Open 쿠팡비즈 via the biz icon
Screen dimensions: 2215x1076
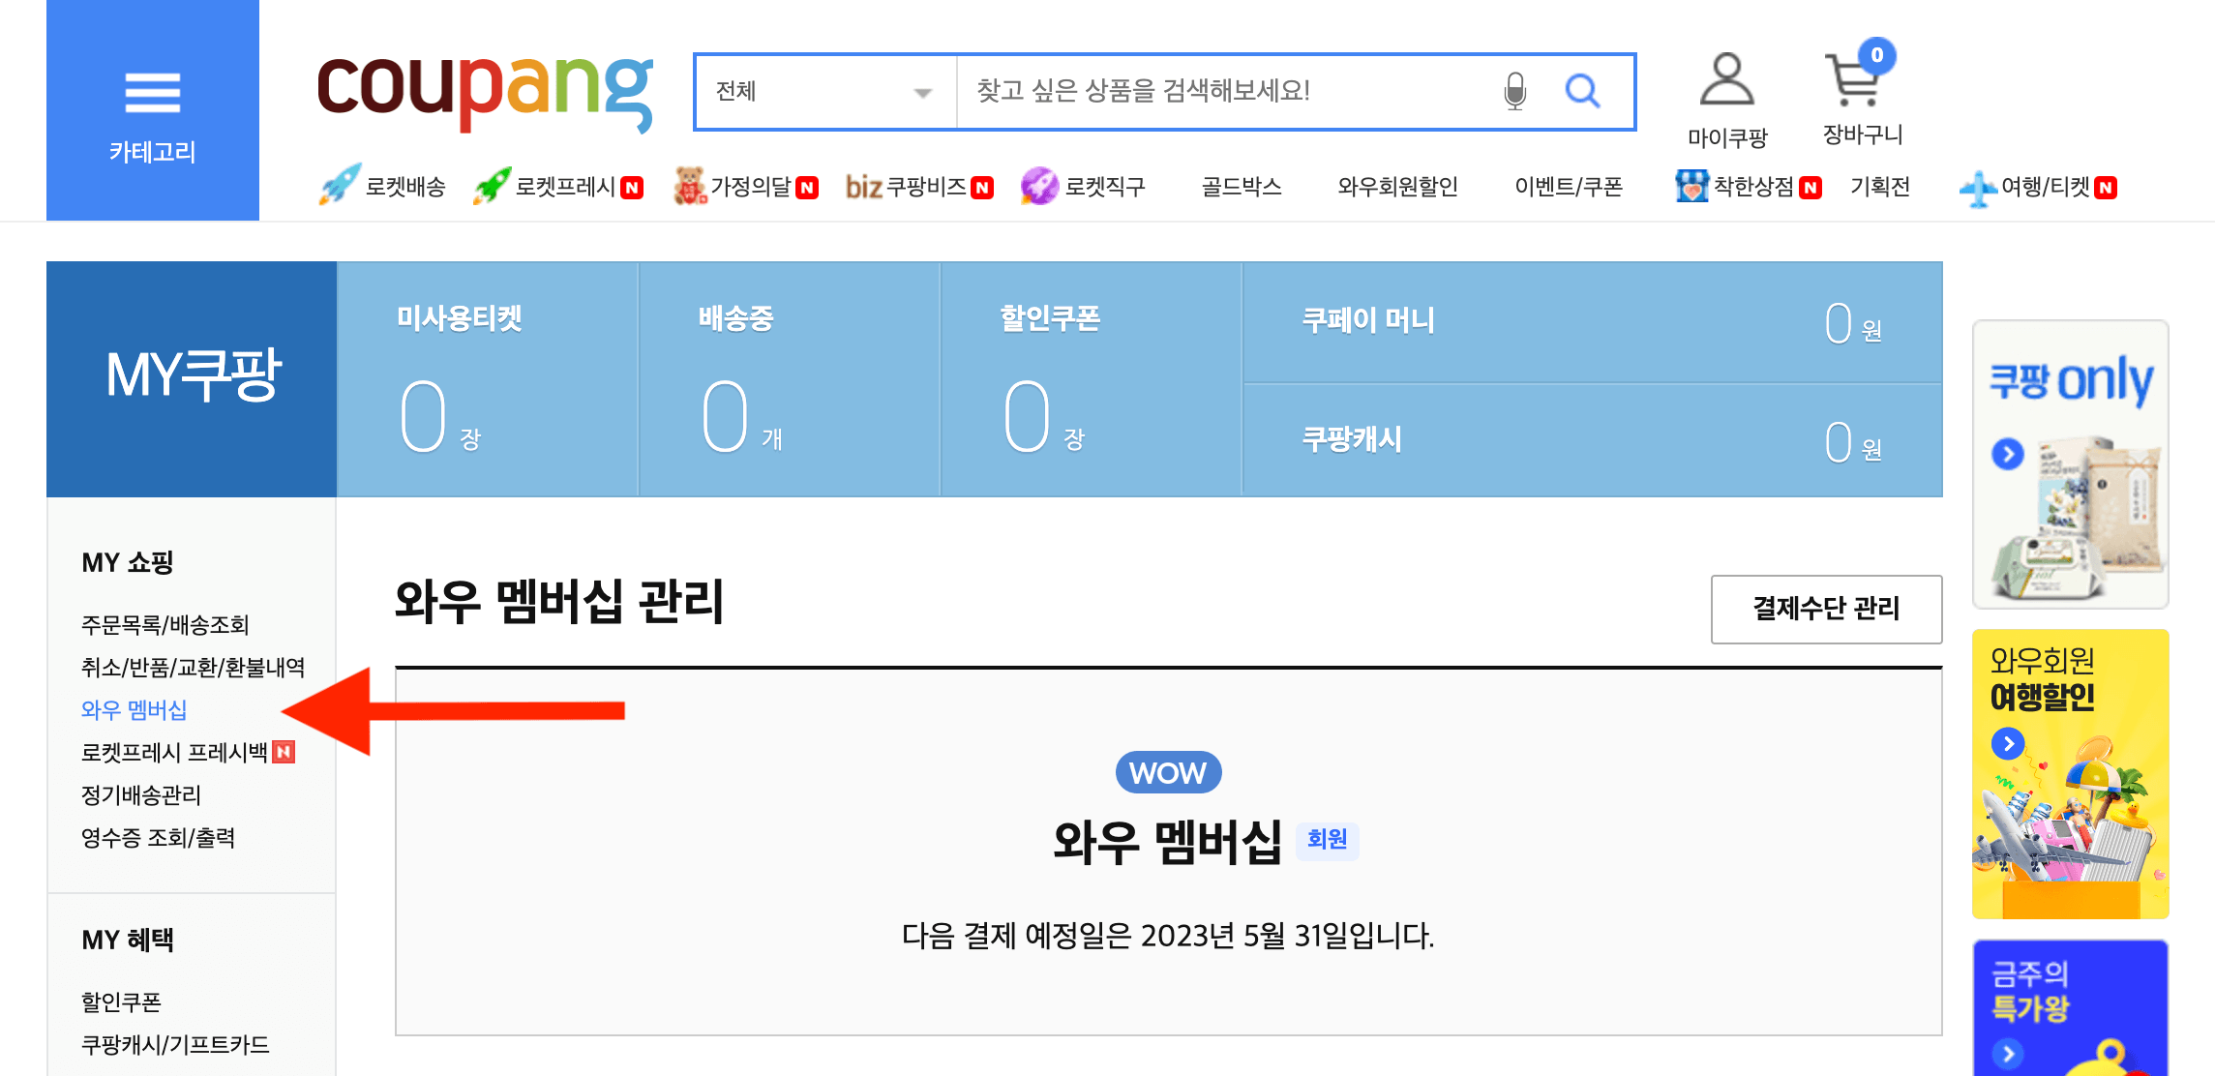tap(864, 186)
